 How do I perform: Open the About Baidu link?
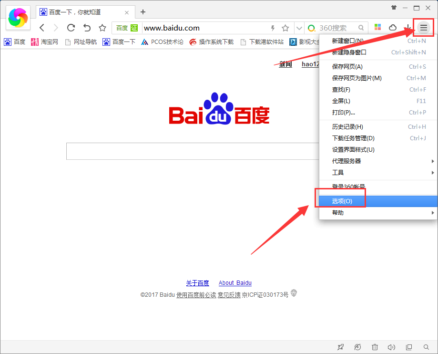[x=235, y=283]
